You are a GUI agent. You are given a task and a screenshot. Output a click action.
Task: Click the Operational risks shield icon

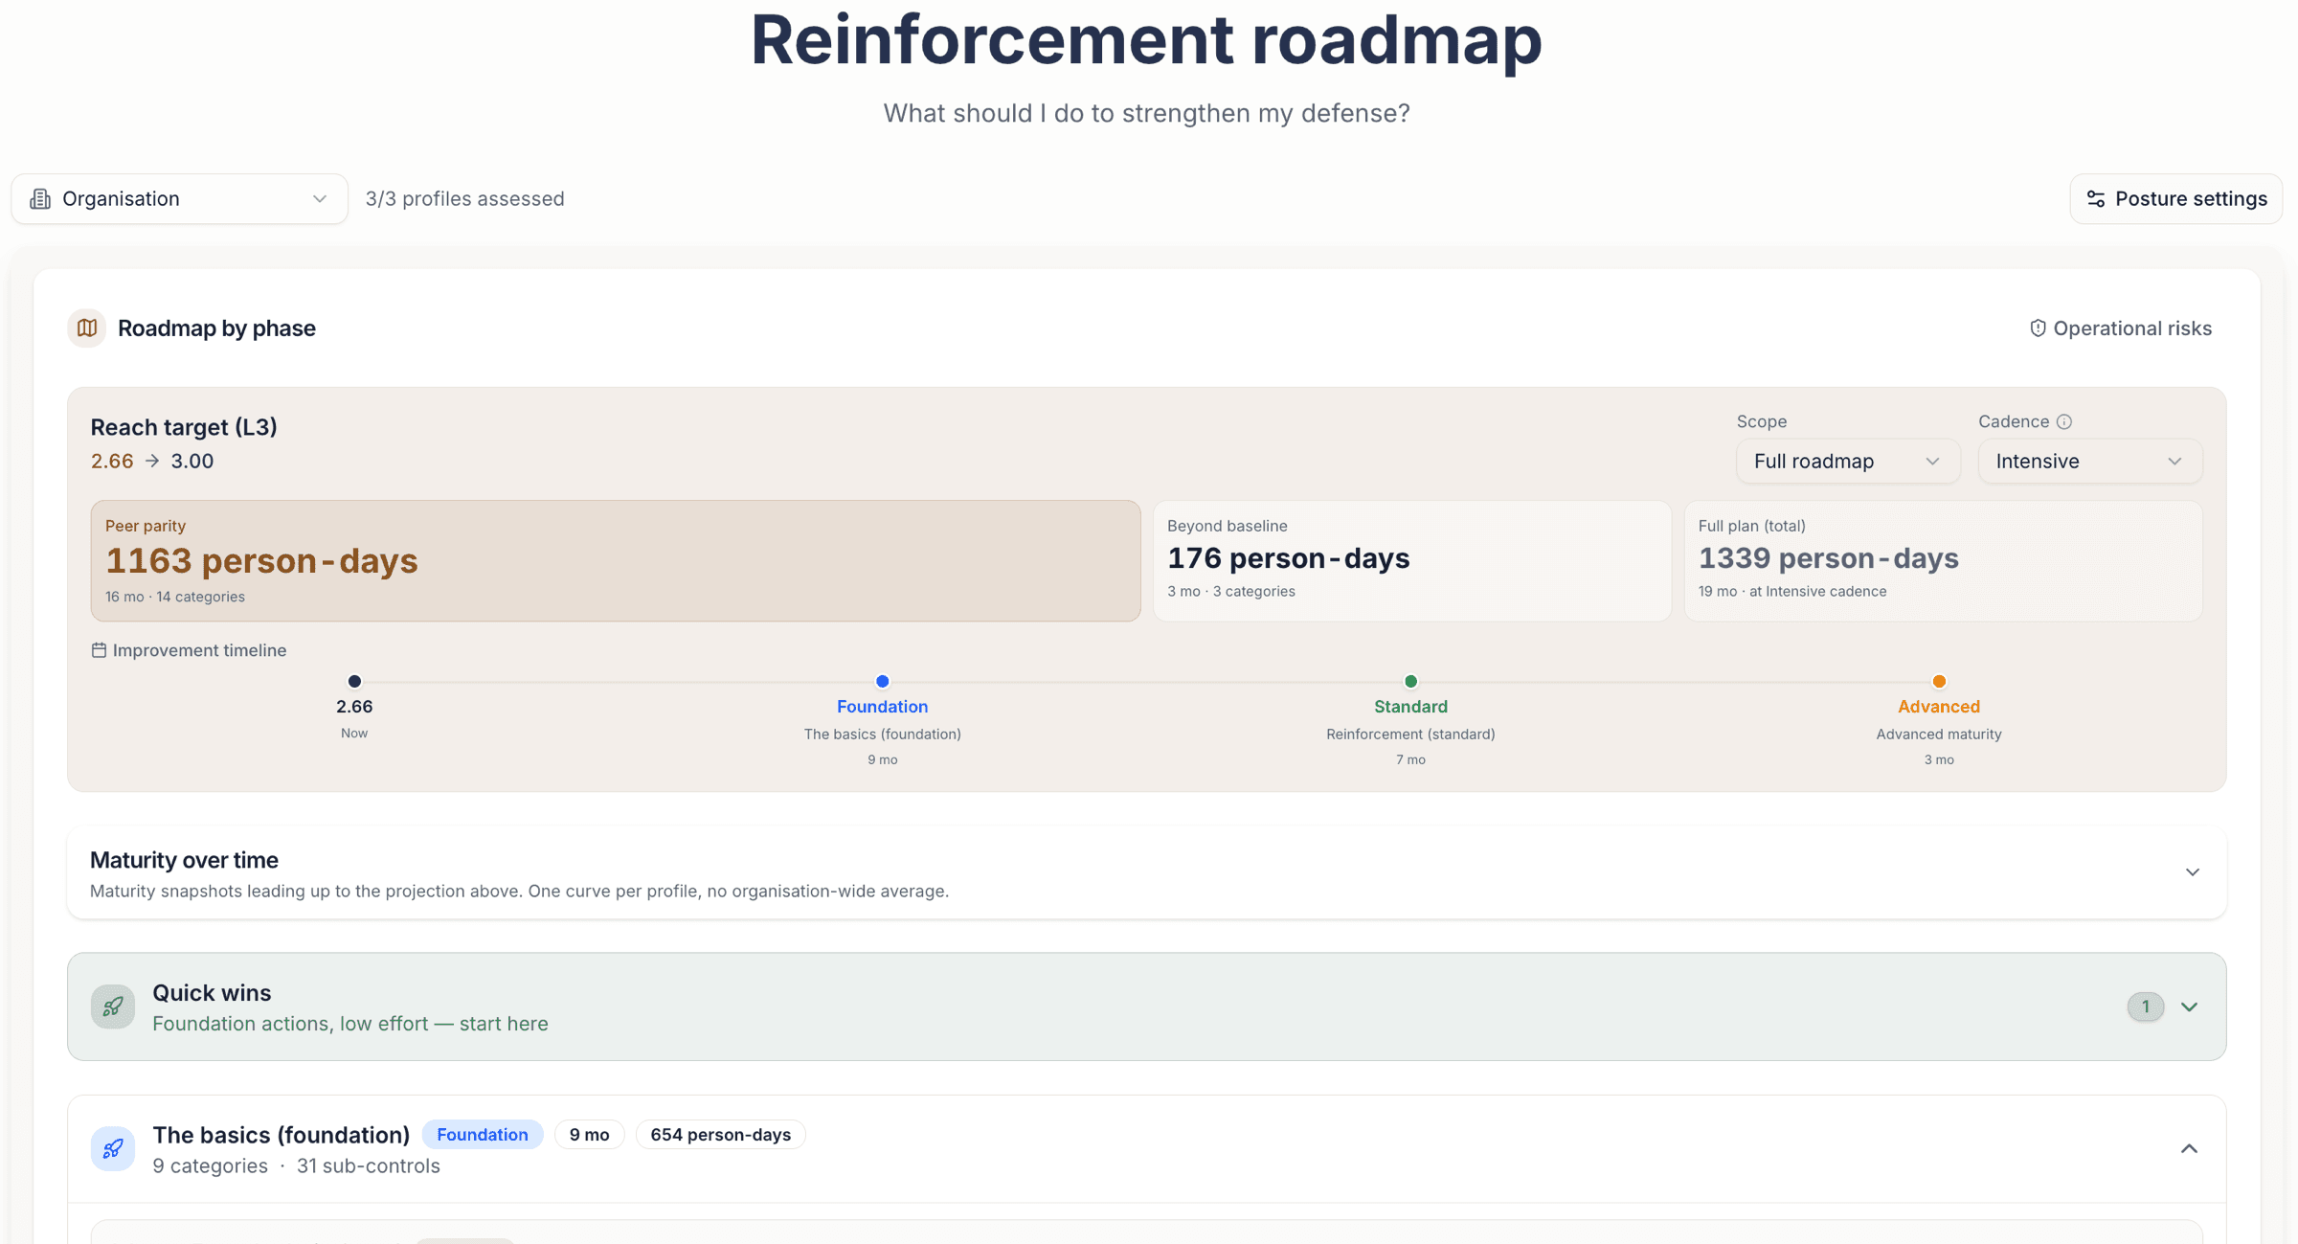(x=2038, y=328)
